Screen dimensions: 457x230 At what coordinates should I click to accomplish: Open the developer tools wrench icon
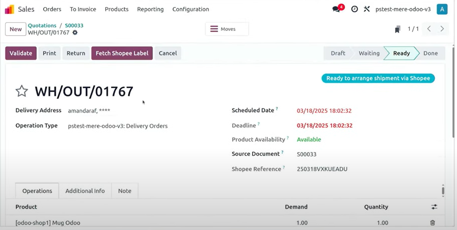pyautogui.click(x=367, y=9)
